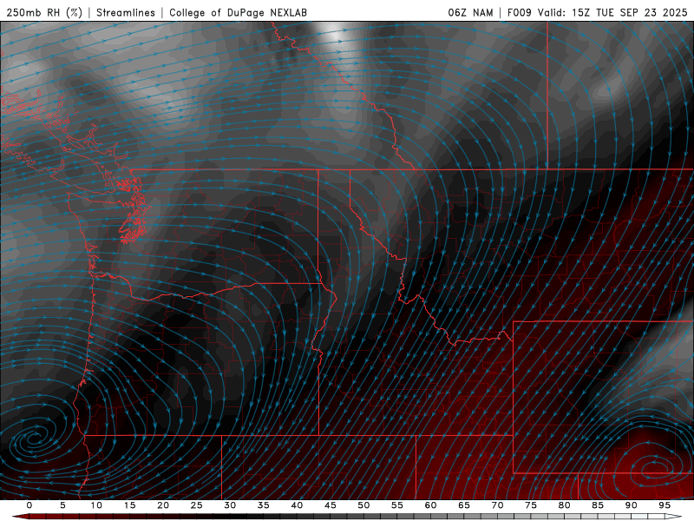This screenshot has height=521, width=694.
Task: Click the 65 label on the color scale
Action: (464, 505)
